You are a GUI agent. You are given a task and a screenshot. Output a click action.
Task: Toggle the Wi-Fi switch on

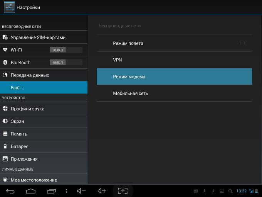66,50
